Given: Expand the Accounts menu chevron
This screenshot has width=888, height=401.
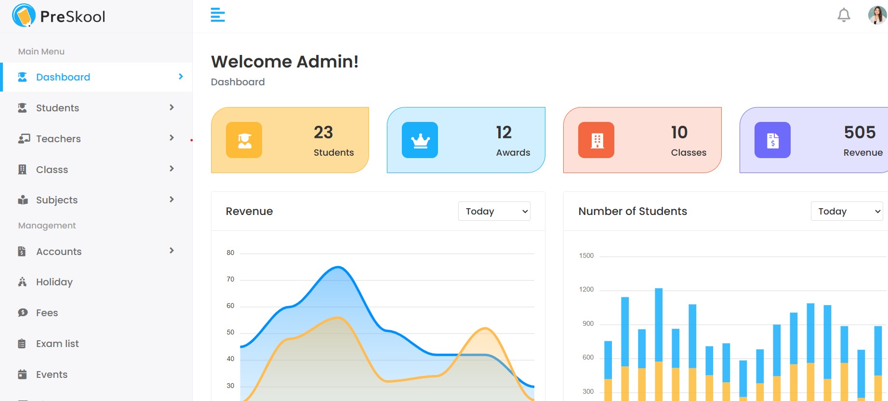Looking at the screenshot, I should [x=172, y=251].
